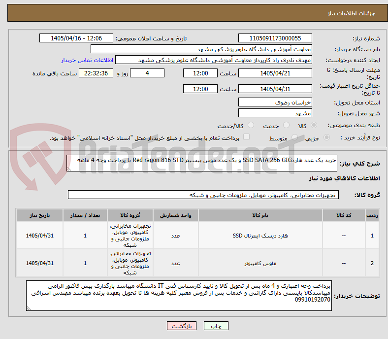Click the چاپ print button

pos(216,326)
